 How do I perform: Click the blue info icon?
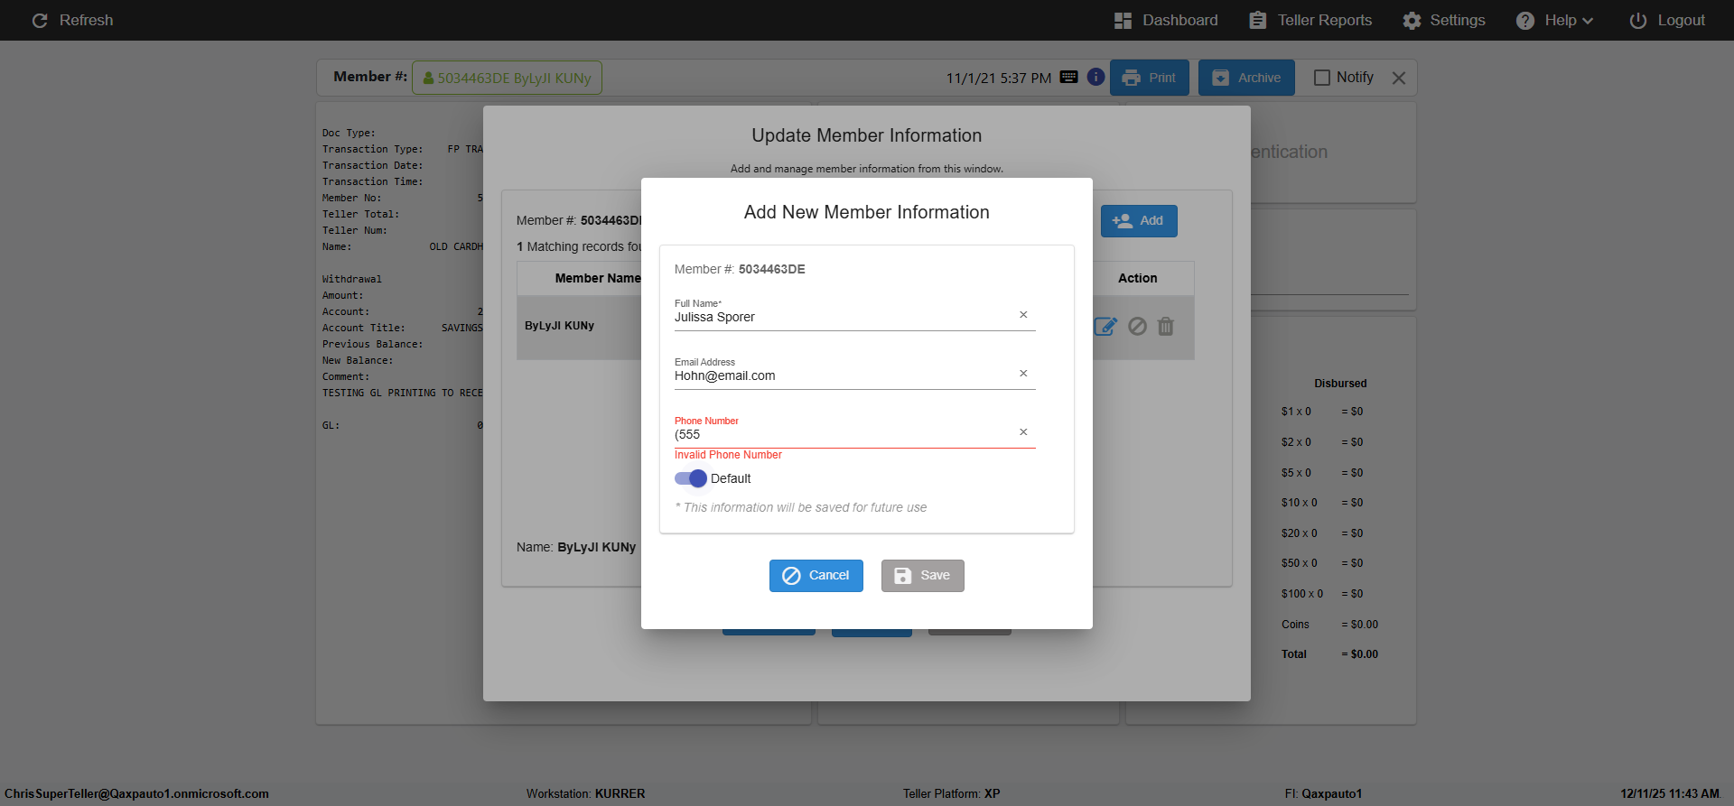(1095, 78)
